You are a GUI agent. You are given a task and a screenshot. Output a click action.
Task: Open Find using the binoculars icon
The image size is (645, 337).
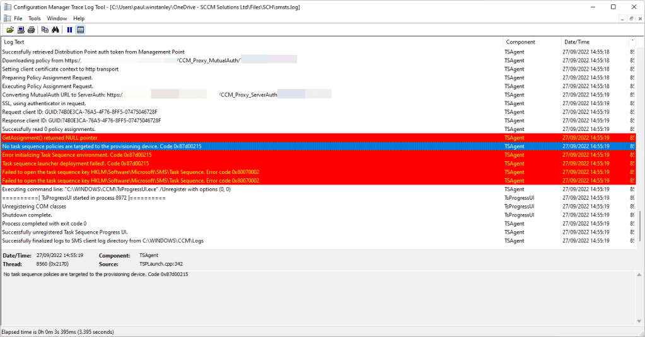point(55,30)
